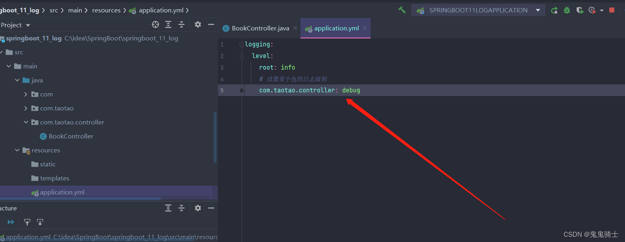The height and width of the screenshot is (242, 625).
Task: Collapse the src folder
Action: pos(2,52)
